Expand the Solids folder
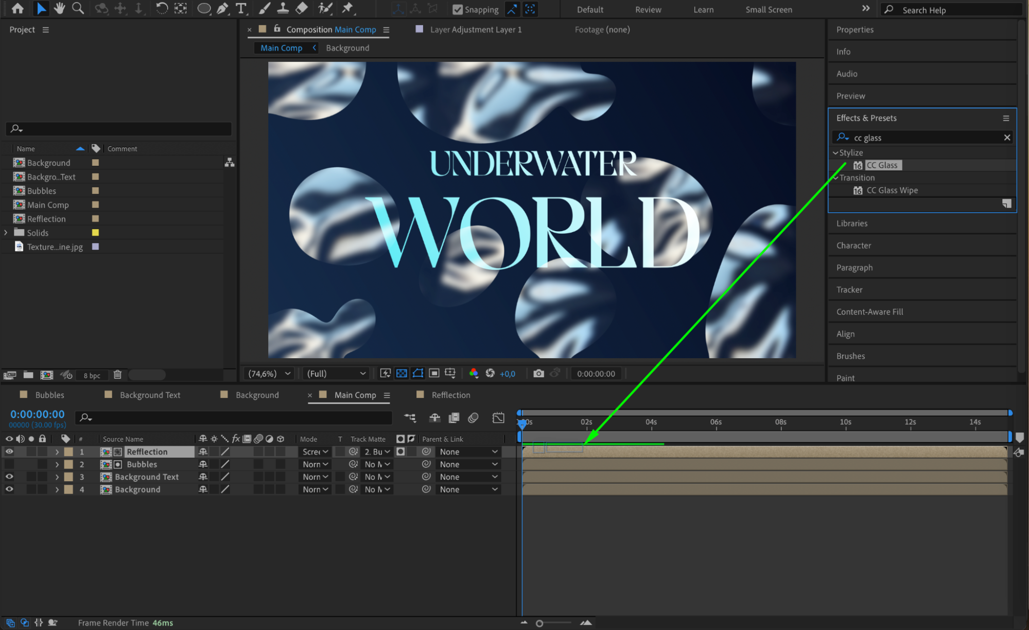Image resolution: width=1029 pixels, height=630 pixels. [x=6, y=233]
